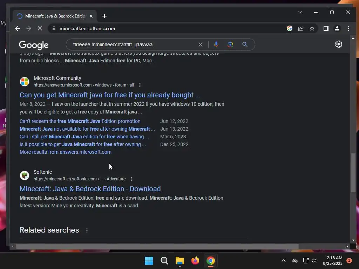359x269 pixels.
Task: View site information lock icon
Action: (54, 28)
